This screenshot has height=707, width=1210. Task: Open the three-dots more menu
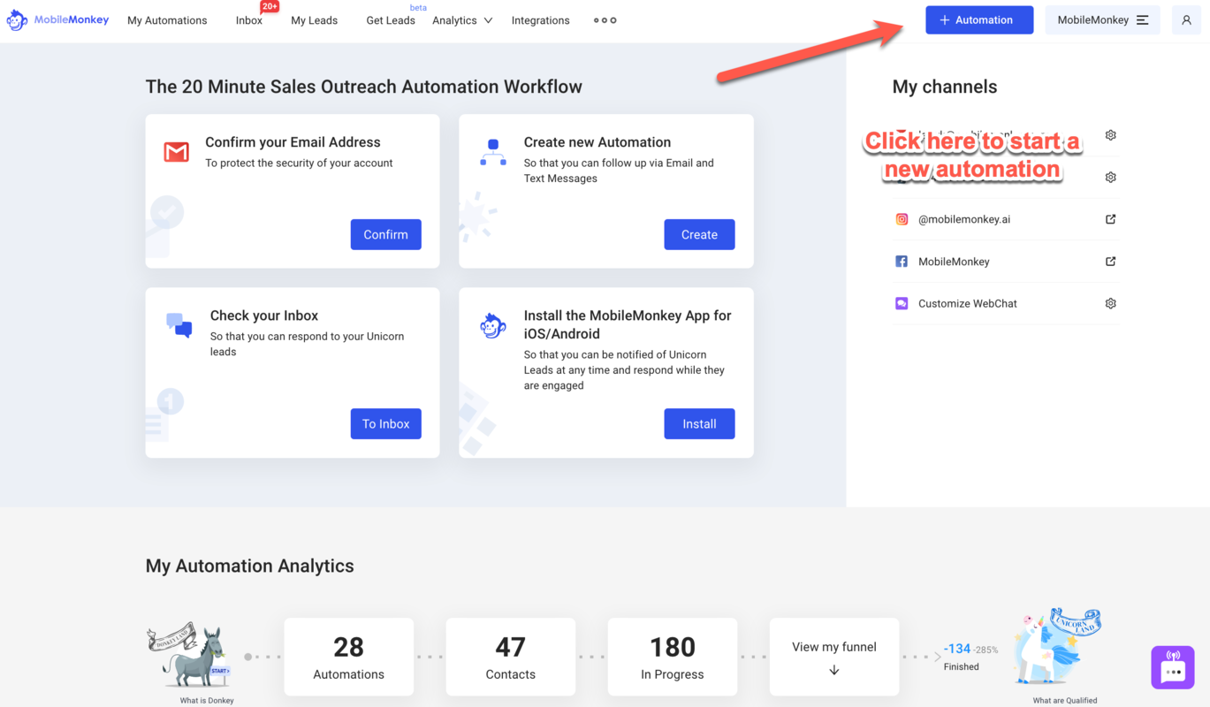605,20
